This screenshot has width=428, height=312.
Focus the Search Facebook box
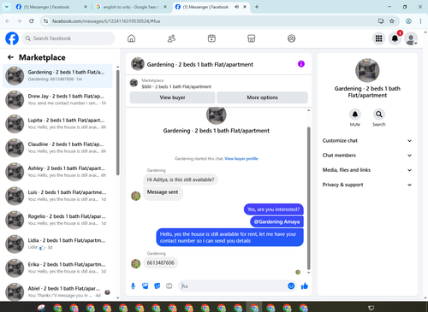coord(68,38)
